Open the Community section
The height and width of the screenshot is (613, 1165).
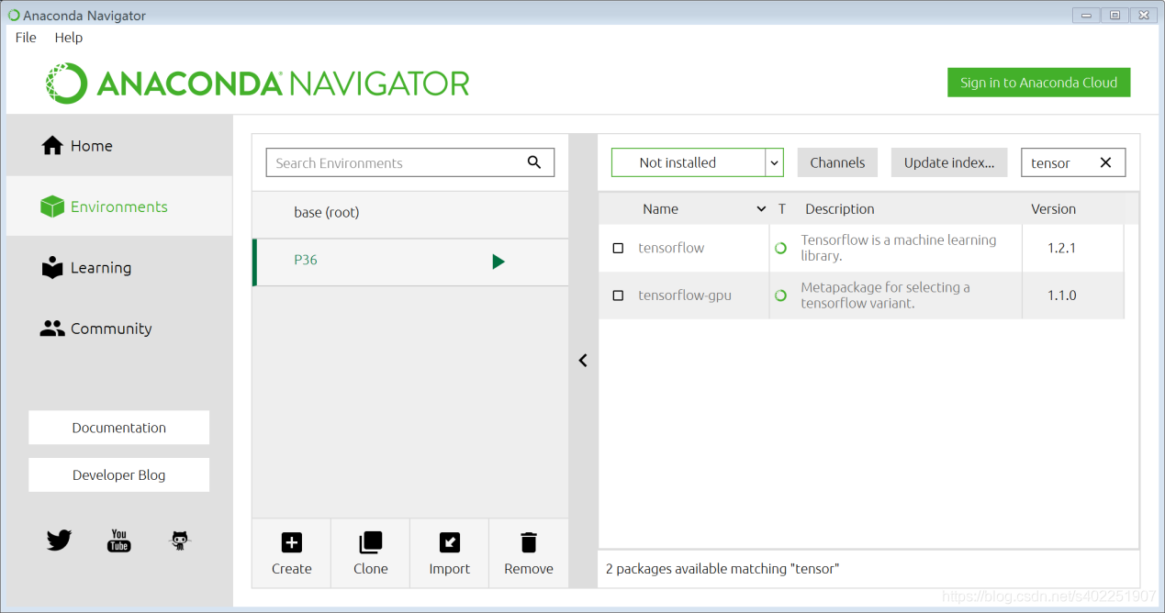click(119, 329)
